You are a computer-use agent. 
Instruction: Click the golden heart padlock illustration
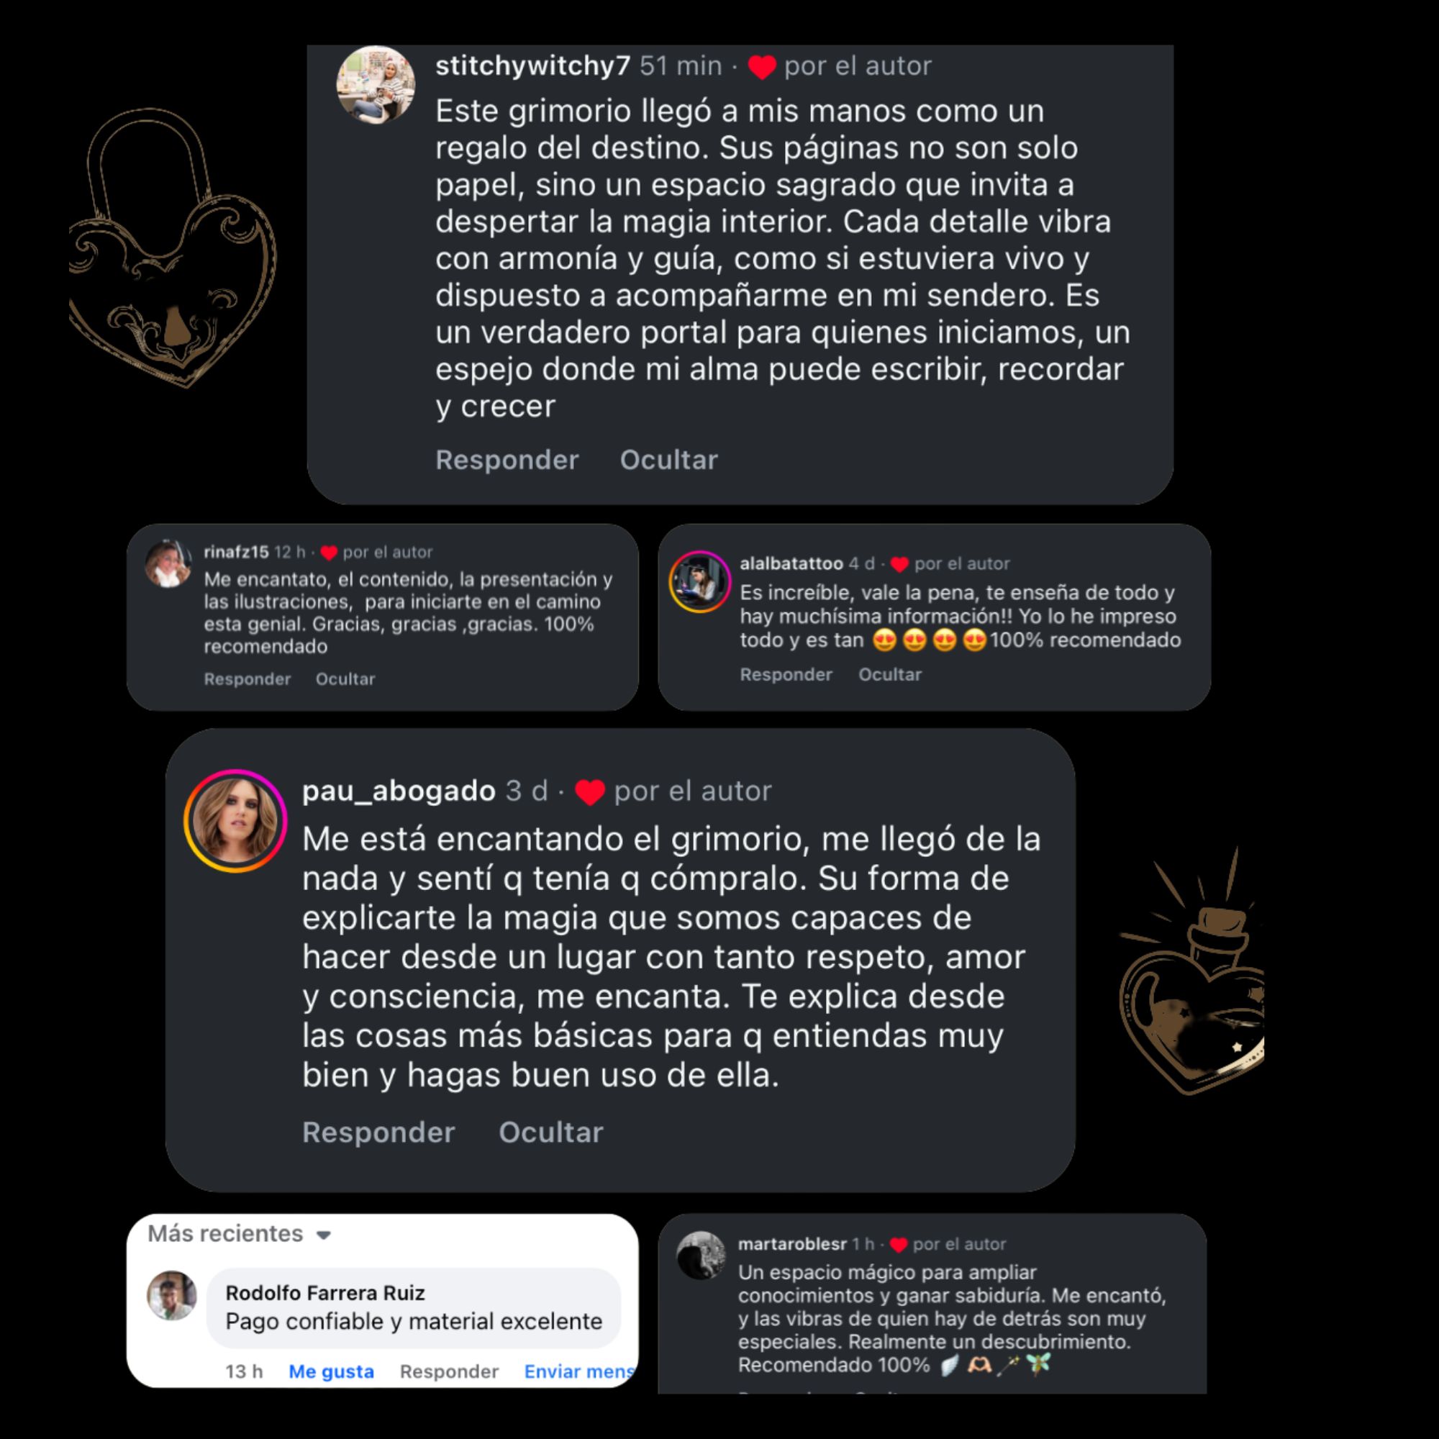(173, 248)
